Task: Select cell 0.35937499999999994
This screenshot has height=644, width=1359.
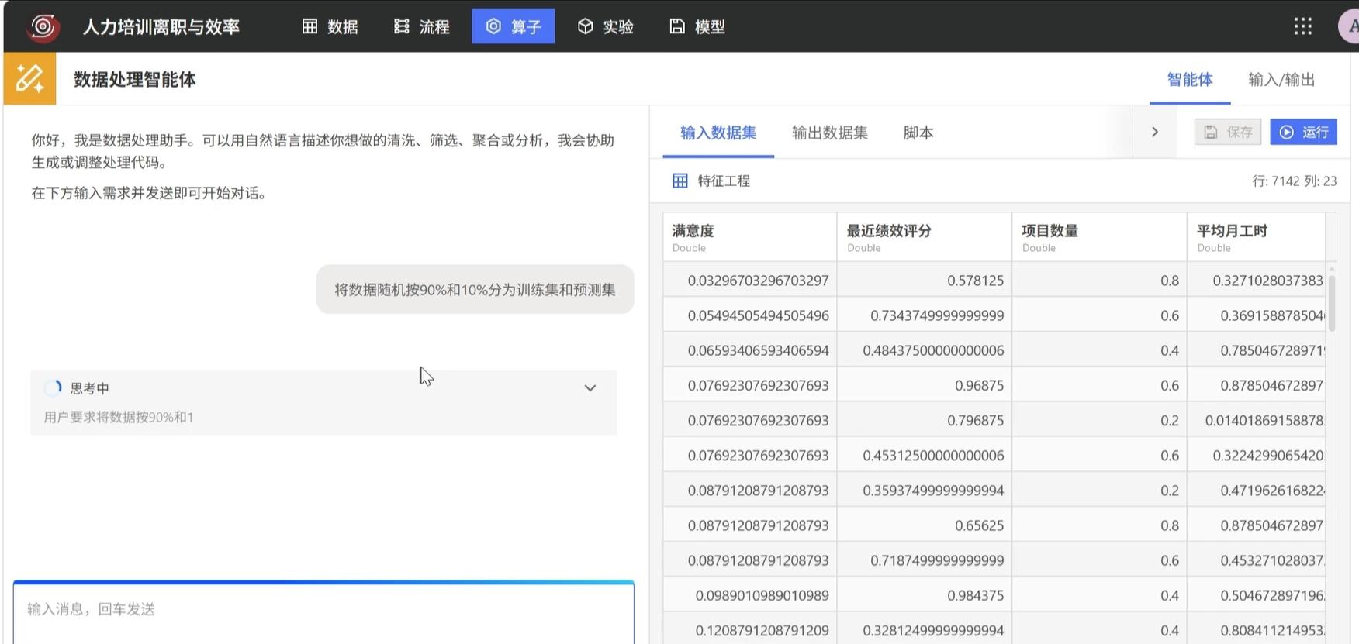Action: 925,491
